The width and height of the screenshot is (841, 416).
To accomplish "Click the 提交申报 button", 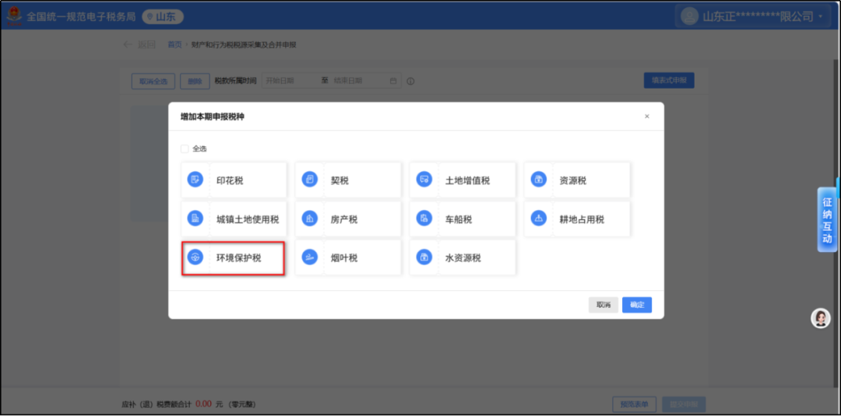I will [684, 404].
